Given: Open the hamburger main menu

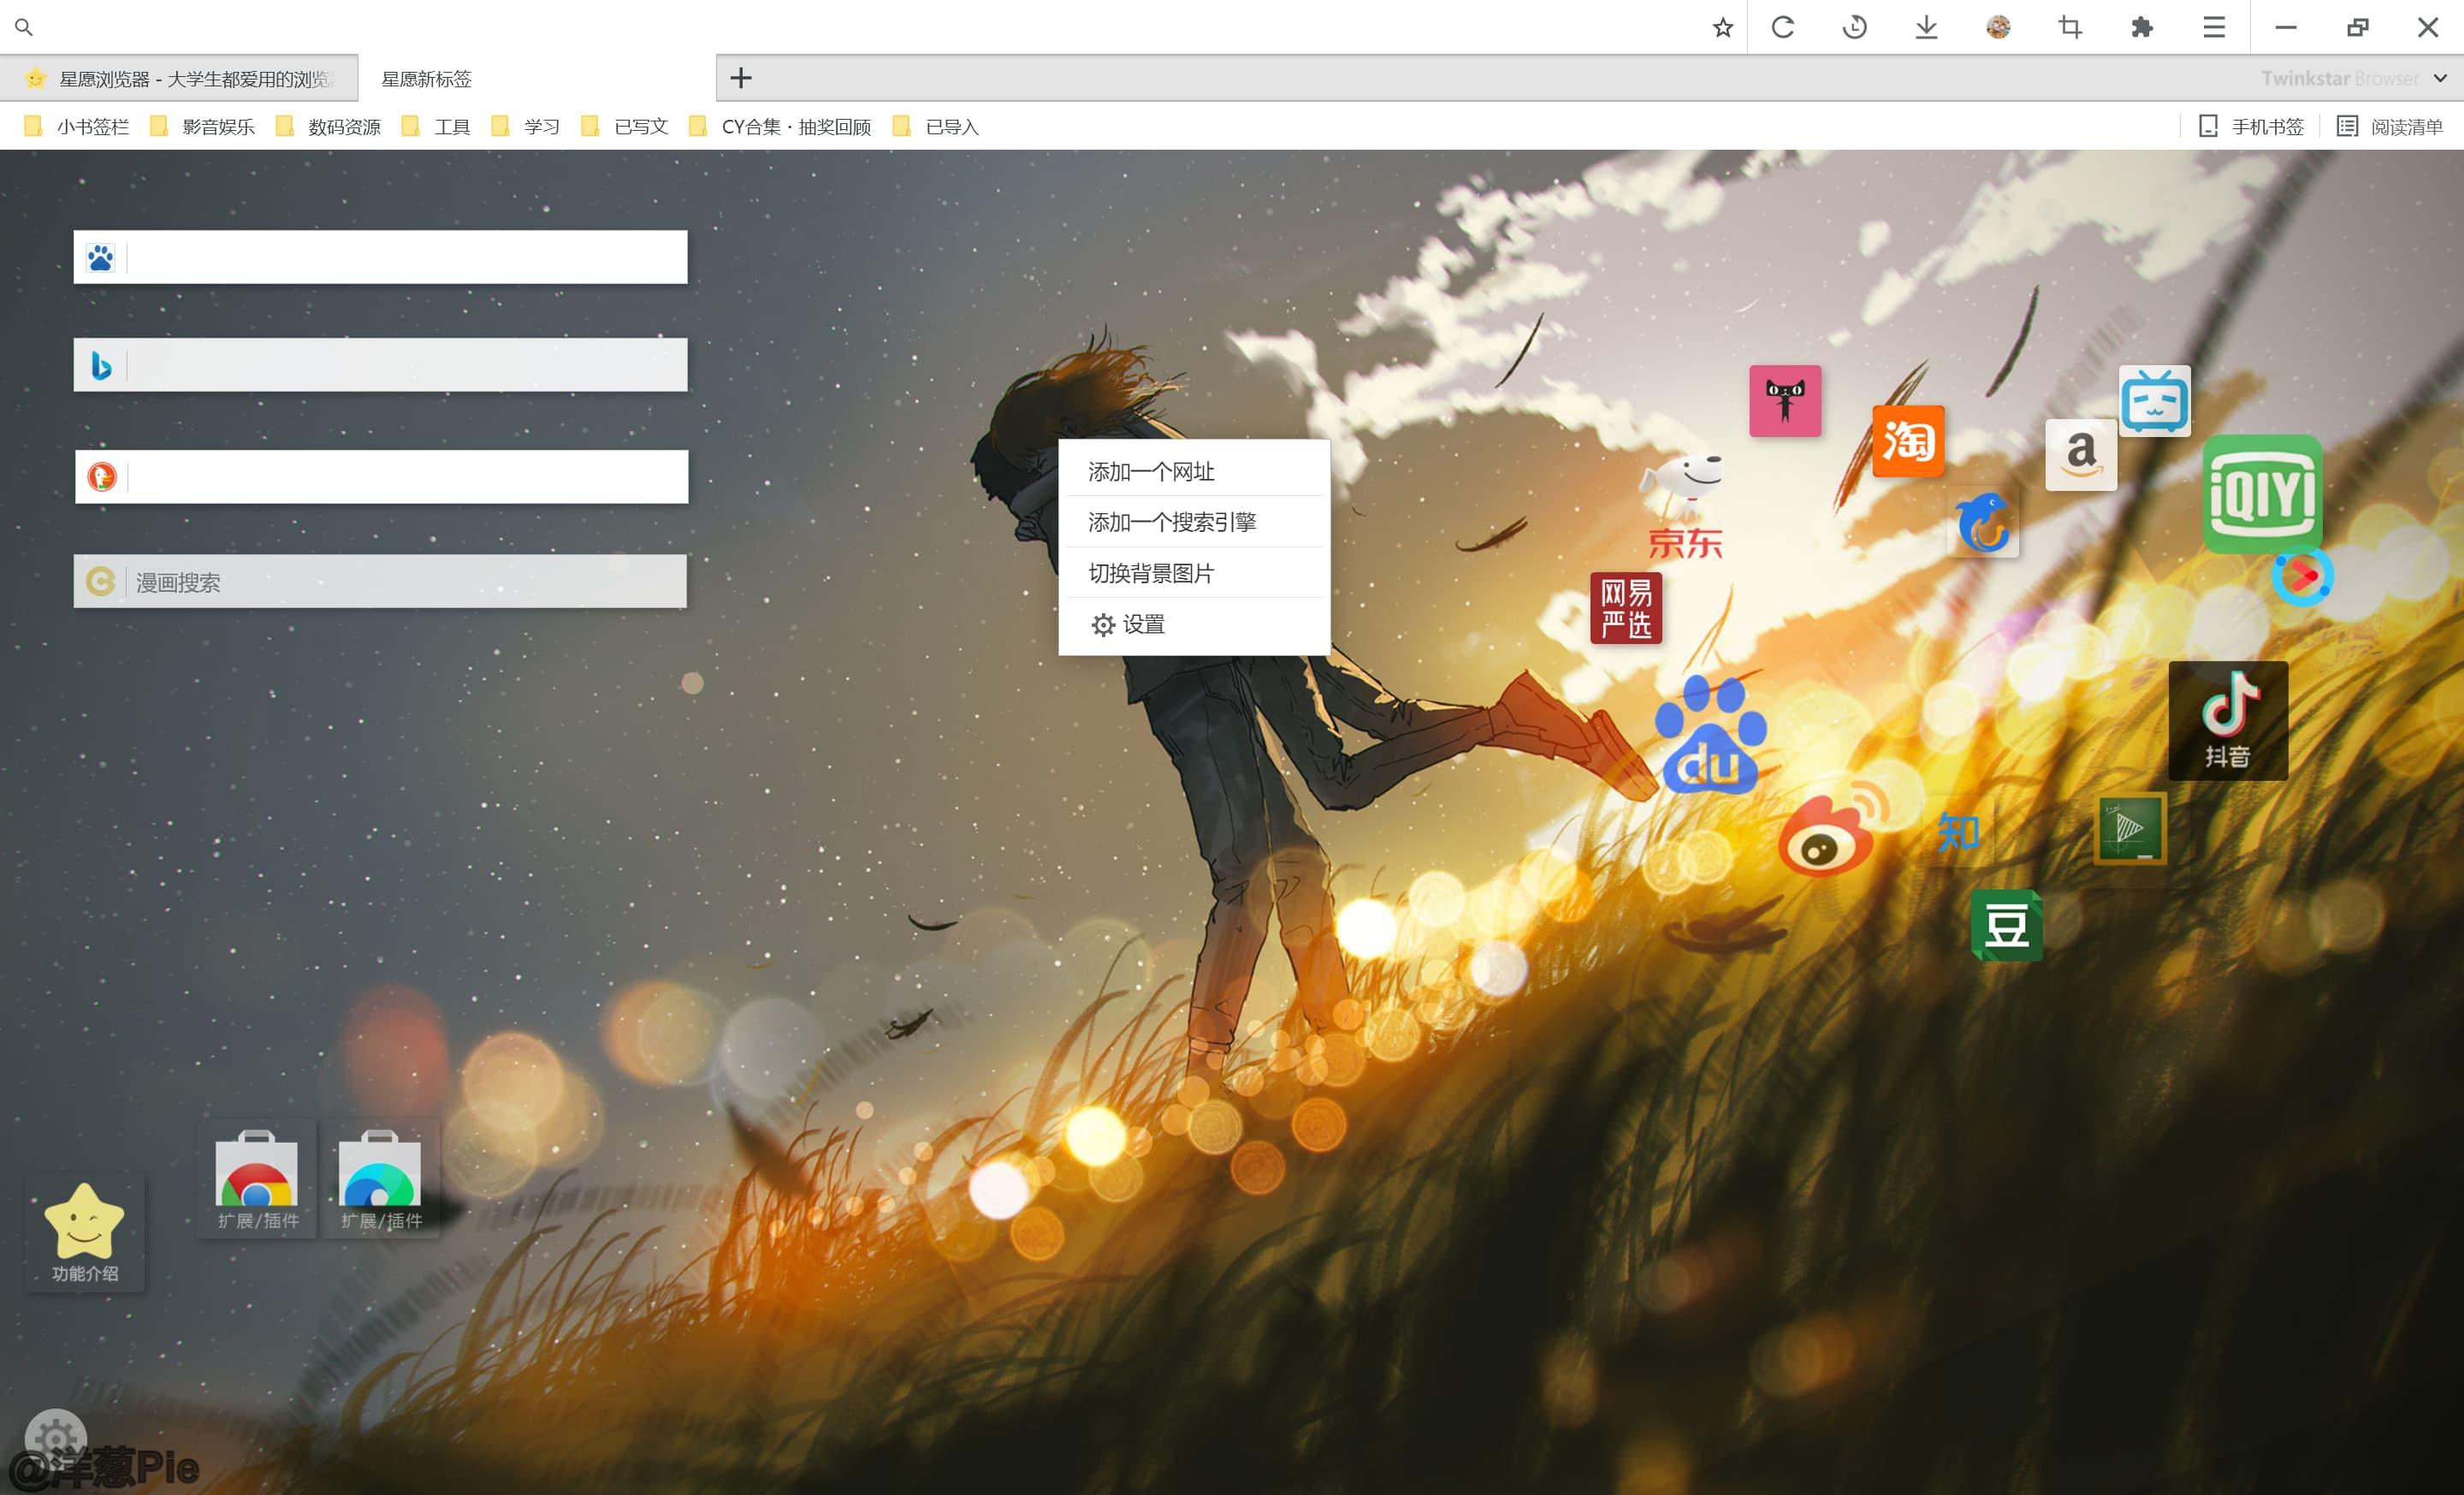Looking at the screenshot, I should [2214, 27].
